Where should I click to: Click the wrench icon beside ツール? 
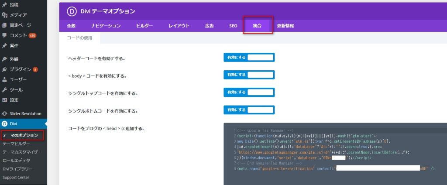4,90
